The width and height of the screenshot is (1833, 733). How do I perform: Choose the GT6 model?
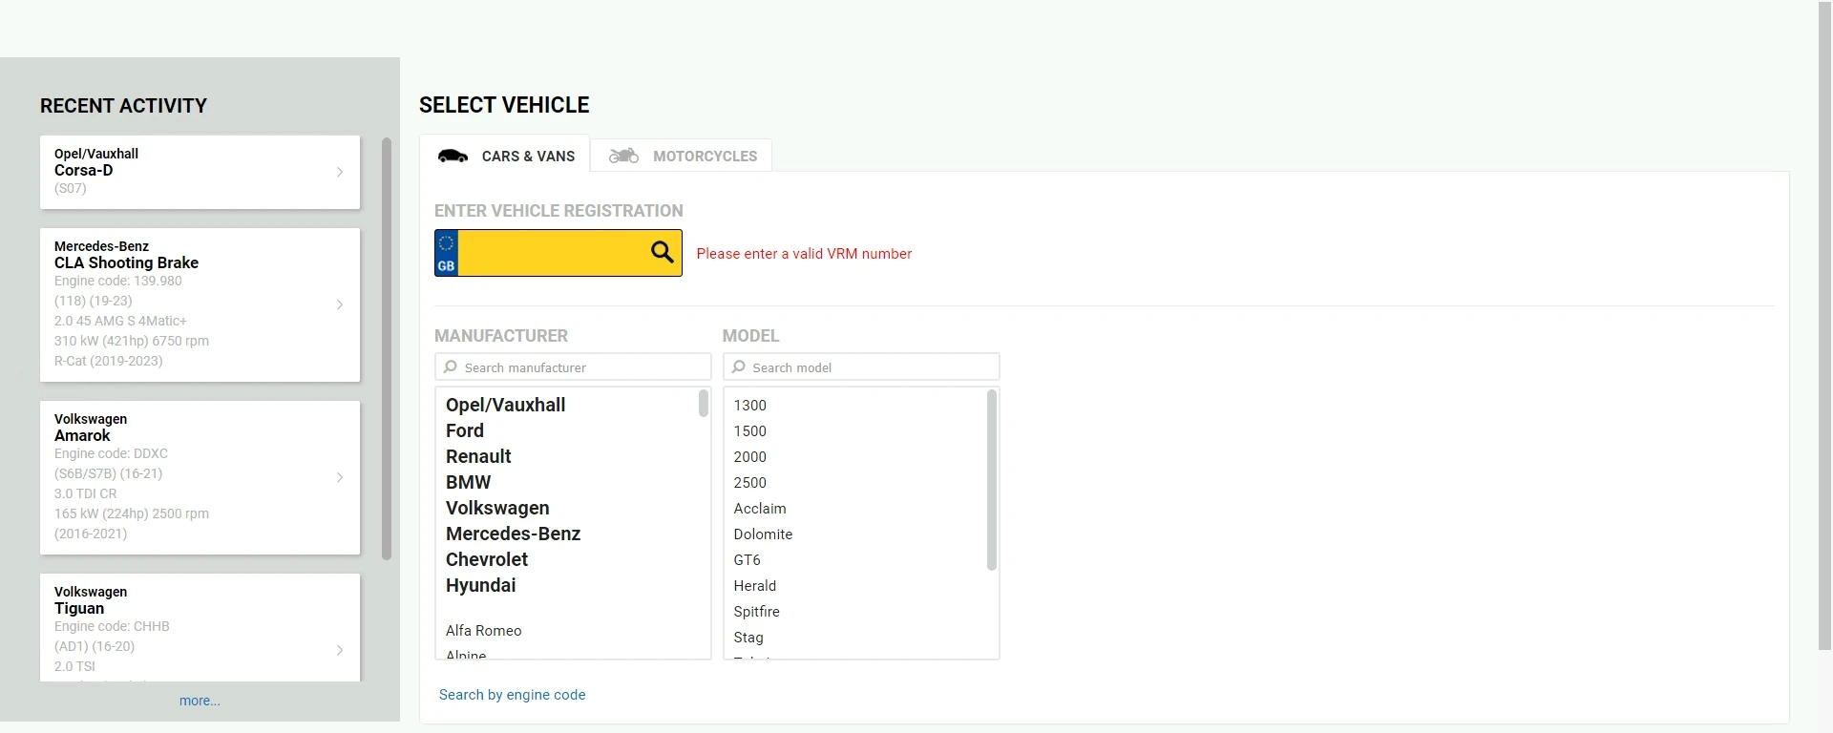(747, 559)
